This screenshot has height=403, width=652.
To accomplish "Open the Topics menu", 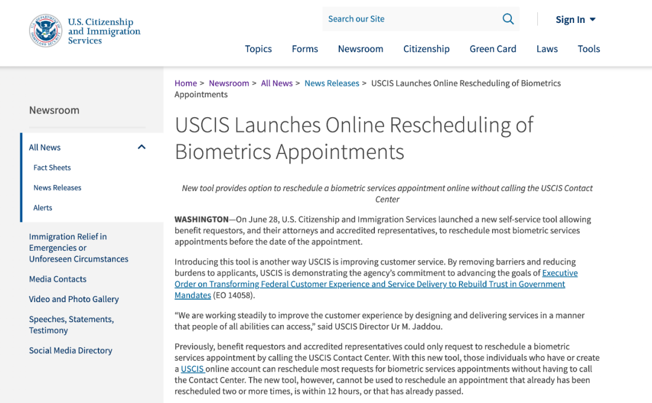I will pos(258,49).
